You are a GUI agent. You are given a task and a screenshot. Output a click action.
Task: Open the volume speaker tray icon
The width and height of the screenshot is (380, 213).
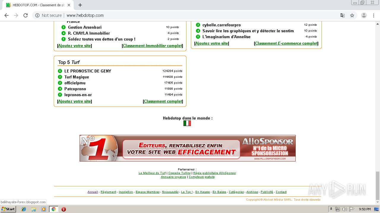[x=344, y=209]
